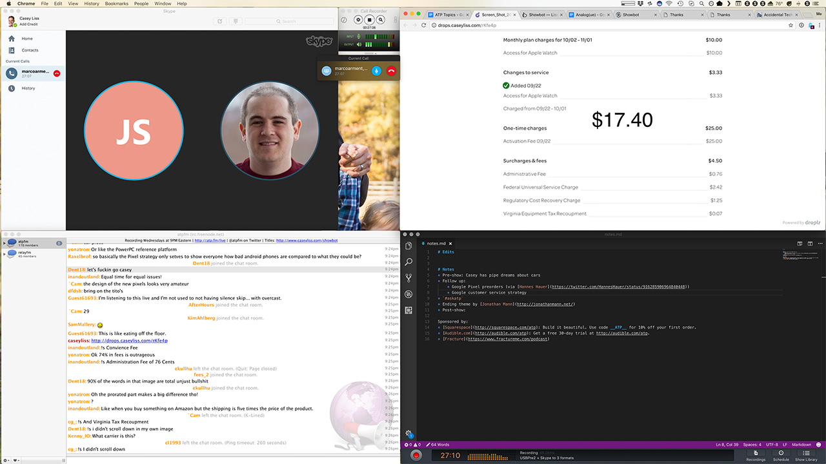This screenshot has height=464, width=826.
Task: Click Casey Liss profile avatar in Skype
Action: tap(12, 21)
